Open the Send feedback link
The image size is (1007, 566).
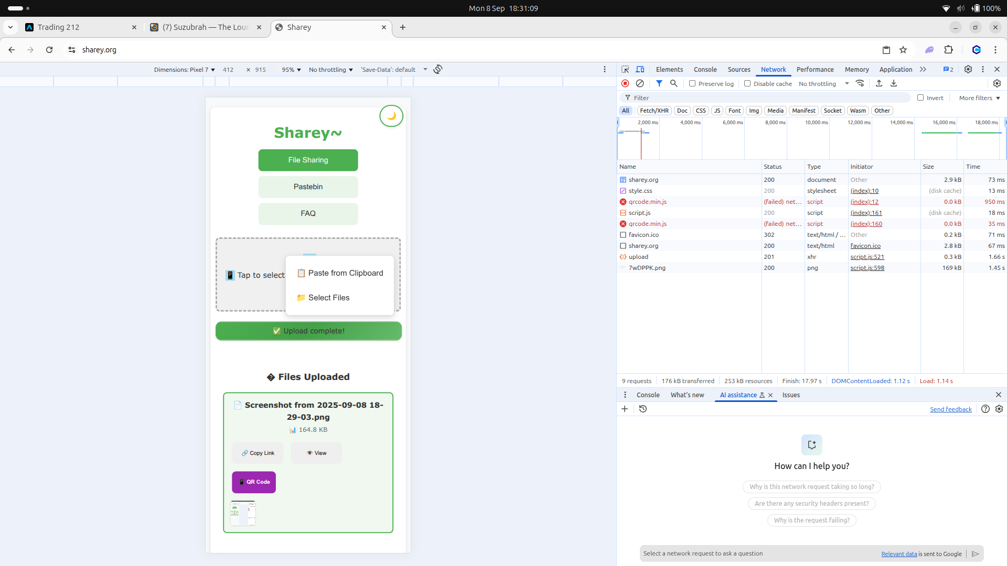click(950, 409)
